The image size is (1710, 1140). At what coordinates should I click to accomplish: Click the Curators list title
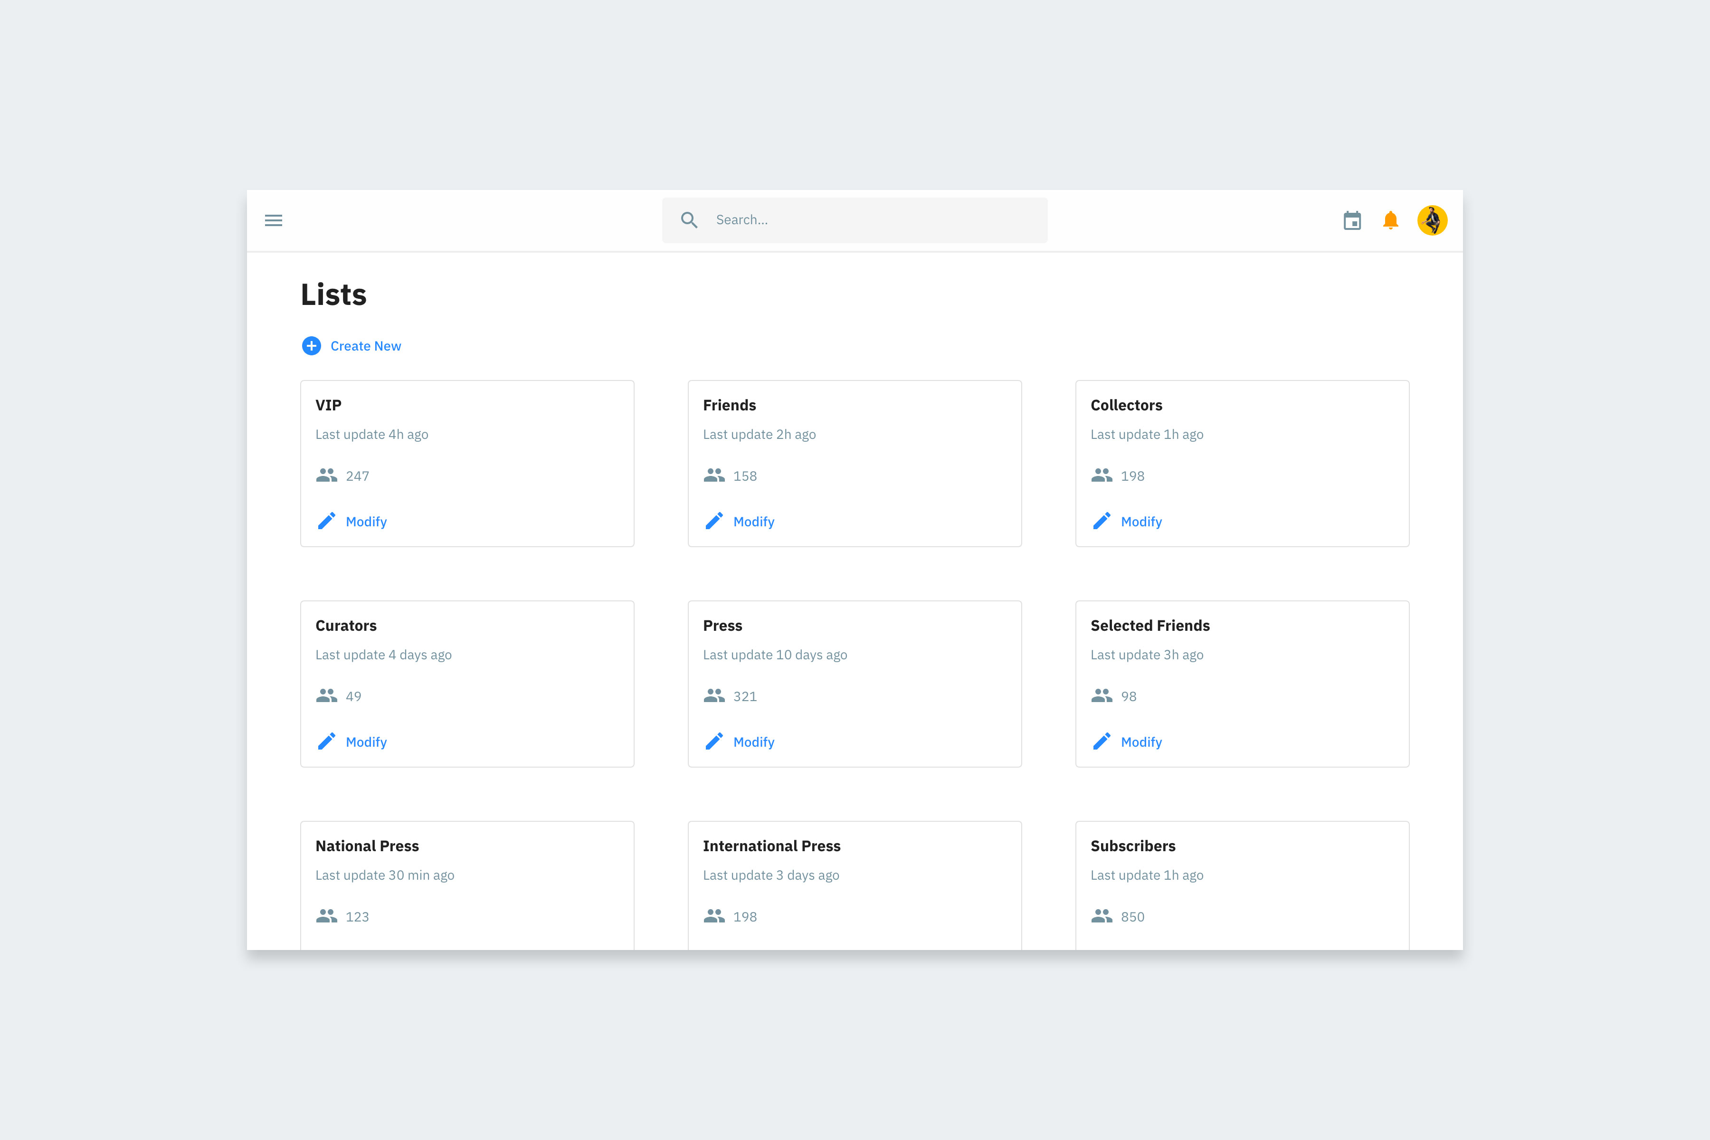click(x=346, y=625)
